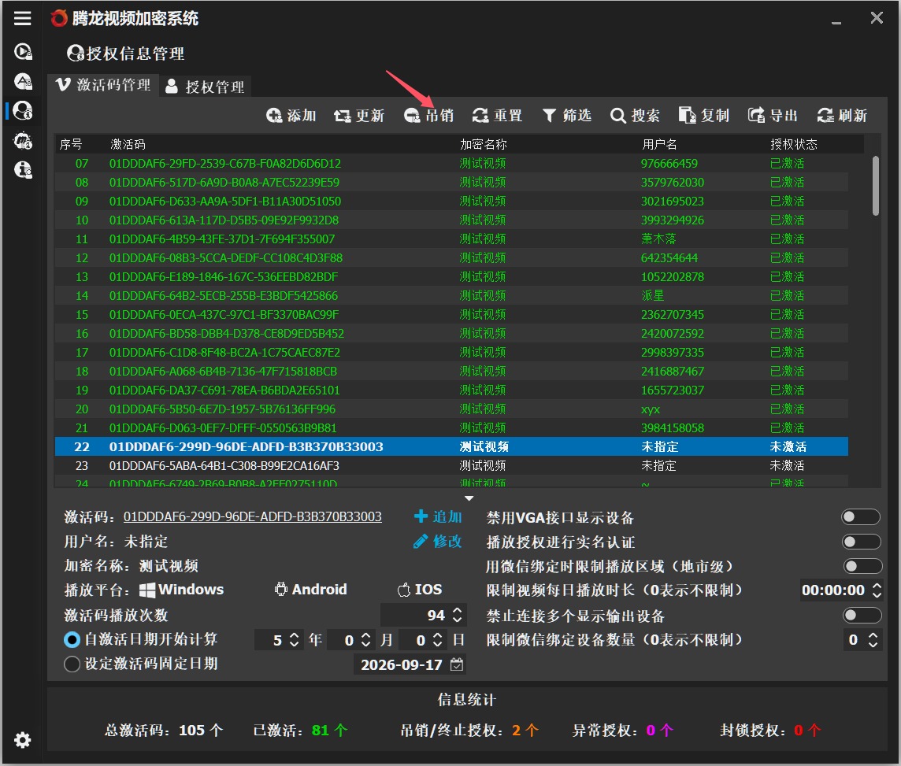Toggle the Android playback platform

(310, 590)
